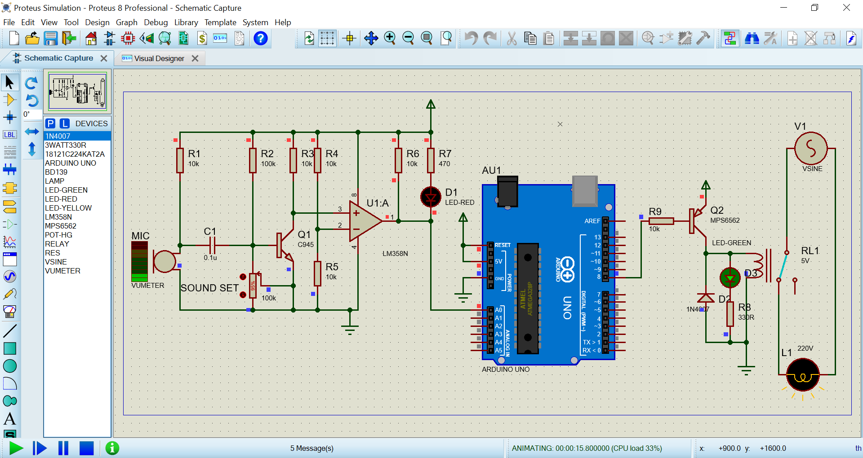Zoom in using the magnifier plus icon
The image size is (863, 458).
(x=390, y=39)
